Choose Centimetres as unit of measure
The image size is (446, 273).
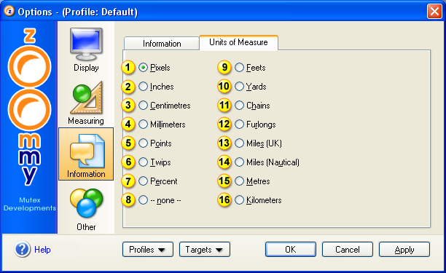click(x=143, y=106)
